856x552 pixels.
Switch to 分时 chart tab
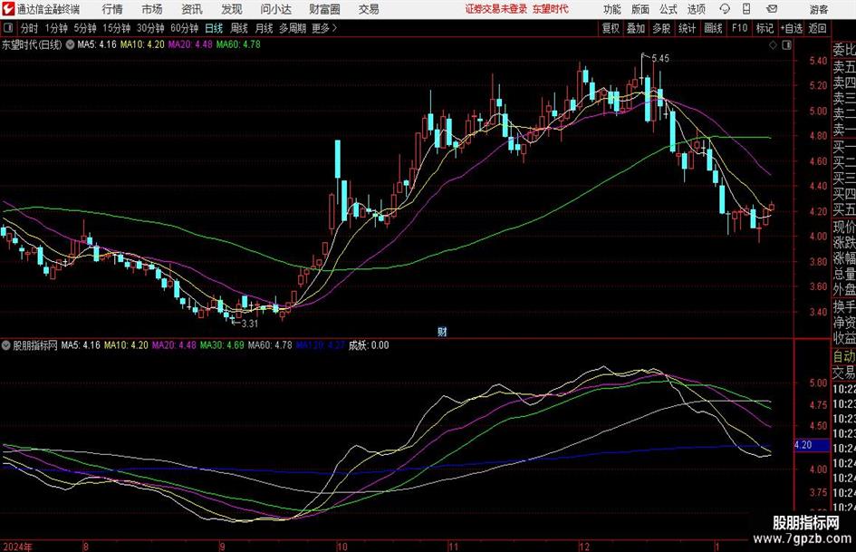[x=30, y=28]
